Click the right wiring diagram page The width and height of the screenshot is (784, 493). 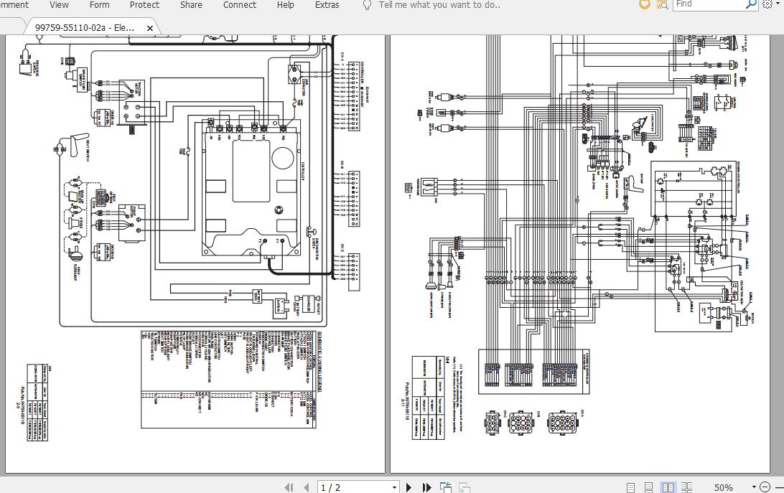tap(580, 254)
